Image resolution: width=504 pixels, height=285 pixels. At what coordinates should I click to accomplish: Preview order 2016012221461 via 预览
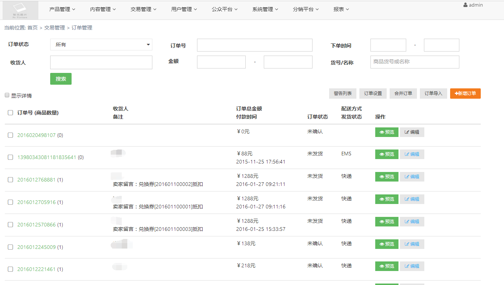tap(387, 266)
